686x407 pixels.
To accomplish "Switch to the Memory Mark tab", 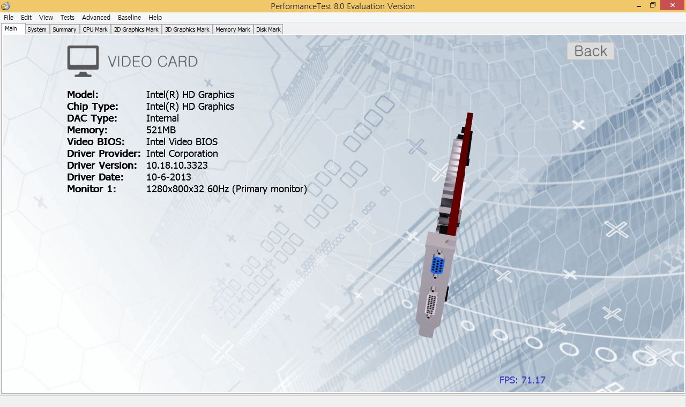I will point(233,29).
